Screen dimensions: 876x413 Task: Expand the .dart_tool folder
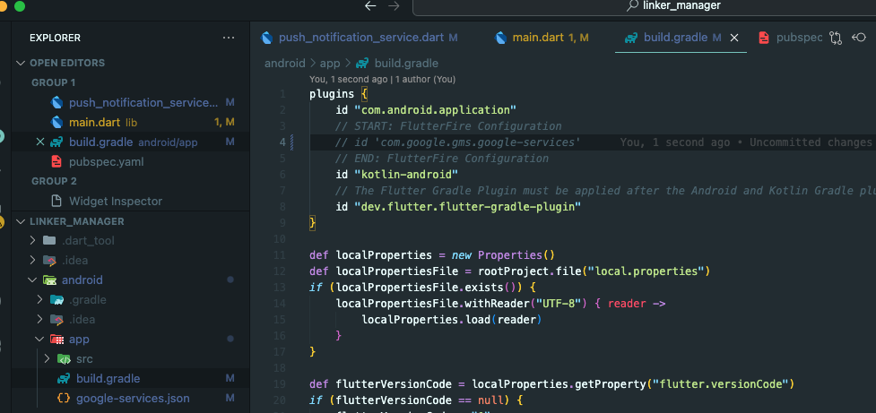pyautogui.click(x=34, y=241)
